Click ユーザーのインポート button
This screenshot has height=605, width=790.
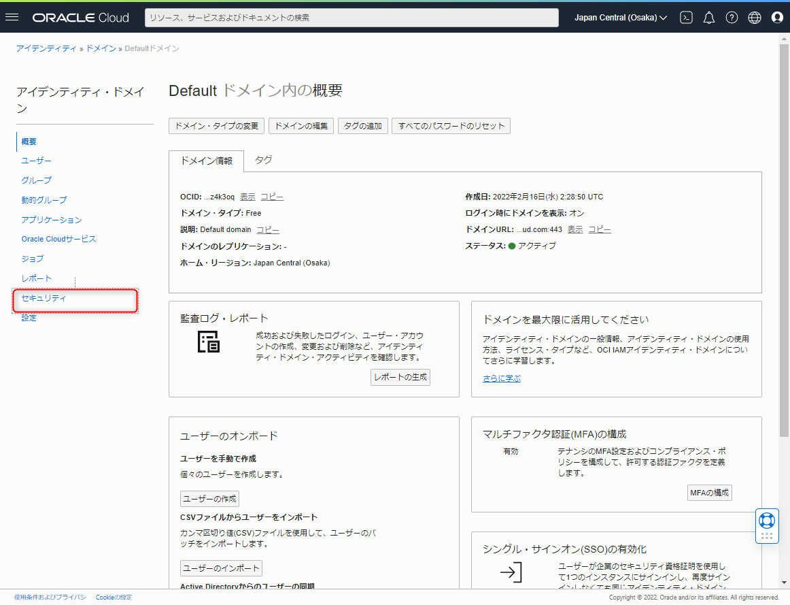[x=221, y=568]
